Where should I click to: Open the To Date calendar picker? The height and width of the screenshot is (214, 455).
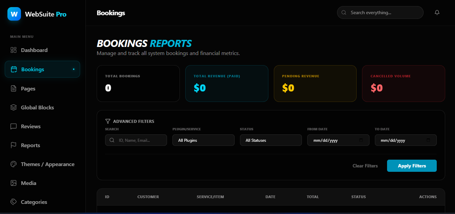[428, 140]
